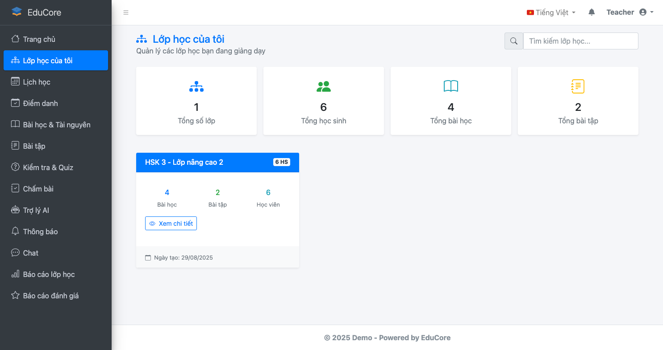Click the Tổng học sinh stat card
This screenshot has width=663, height=350.
[323, 101]
